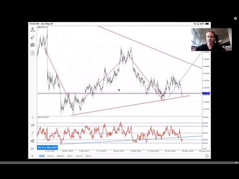Select the crosshair tool icon

[32, 117]
